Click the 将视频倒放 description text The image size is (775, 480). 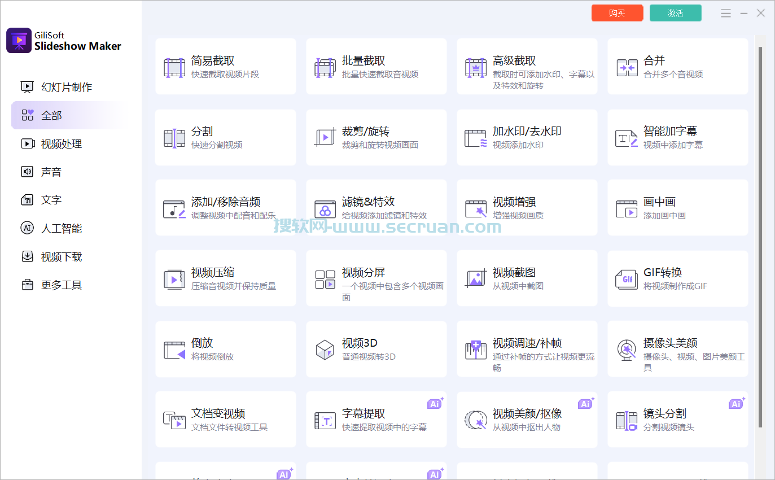coord(212,356)
